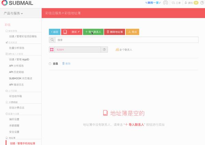Click the yellow notification count badge
The image size is (205, 145).
pos(196,3)
